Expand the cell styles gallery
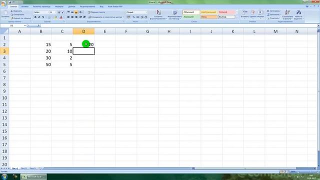The image size is (320, 180). click(236, 18)
